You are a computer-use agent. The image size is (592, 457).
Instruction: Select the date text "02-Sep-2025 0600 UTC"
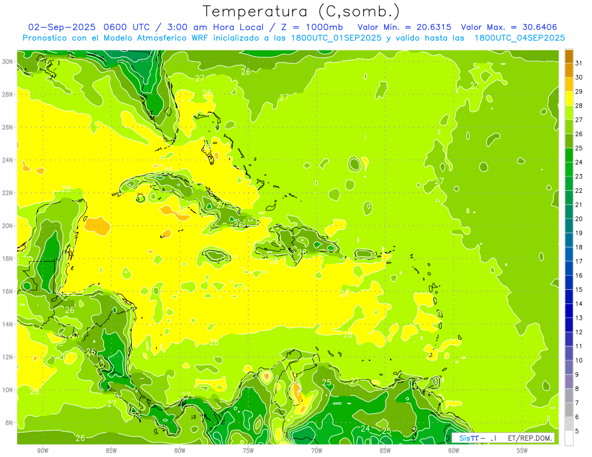(x=88, y=27)
